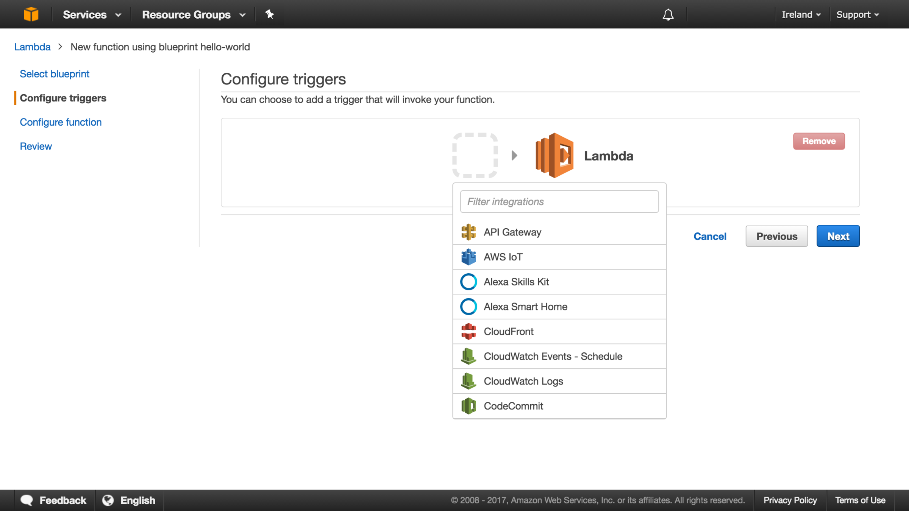This screenshot has width=909, height=511.
Task: Open the Ireland region selector
Action: [801, 14]
